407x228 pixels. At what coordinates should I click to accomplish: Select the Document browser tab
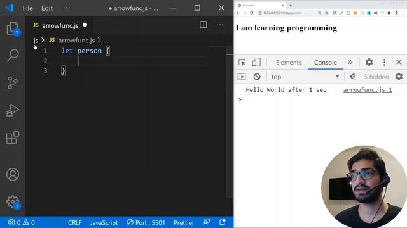coord(260,5)
